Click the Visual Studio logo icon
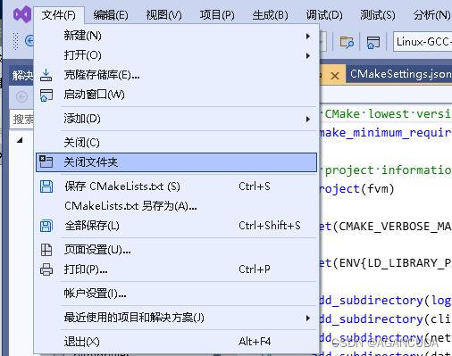The height and width of the screenshot is (356, 452). pyautogui.click(x=22, y=14)
